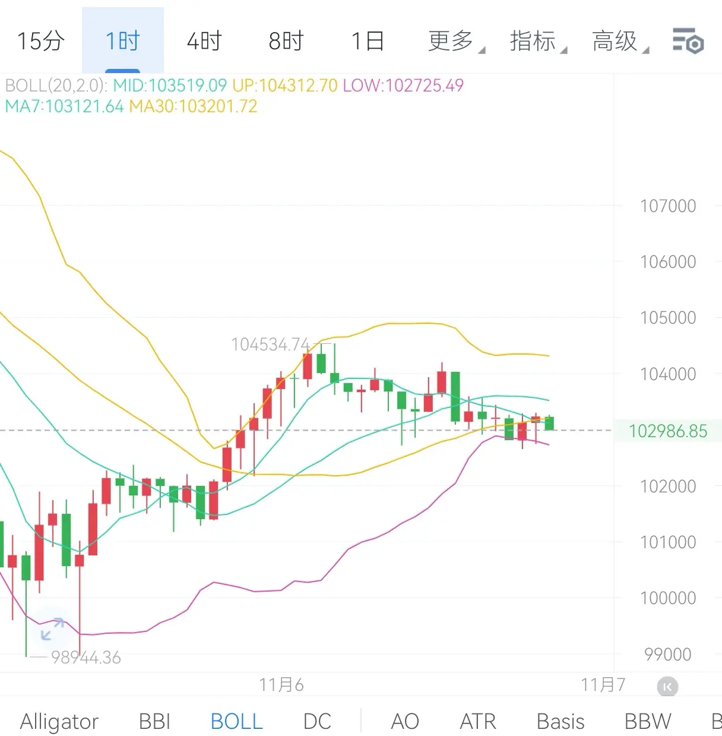Open the 高级 advanced dropdown
Viewport: 722px width, 736px height.
(620, 41)
